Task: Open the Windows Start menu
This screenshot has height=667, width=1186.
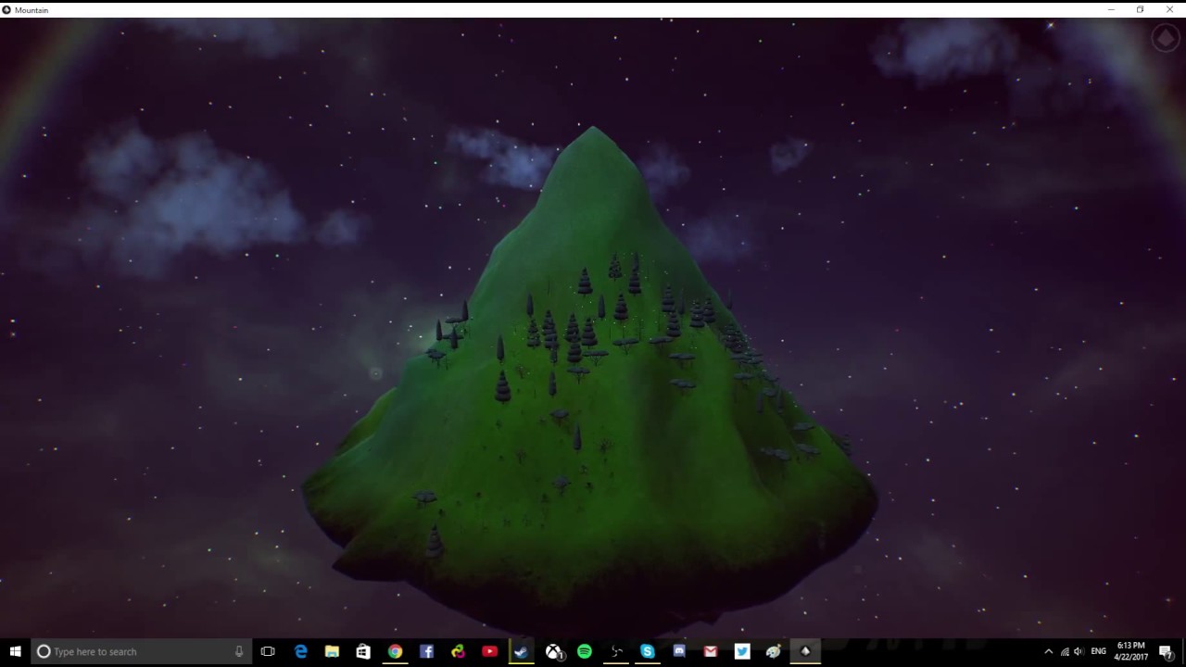Action: point(15,651)
